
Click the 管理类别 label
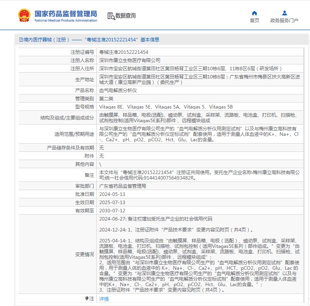[85, 99]
